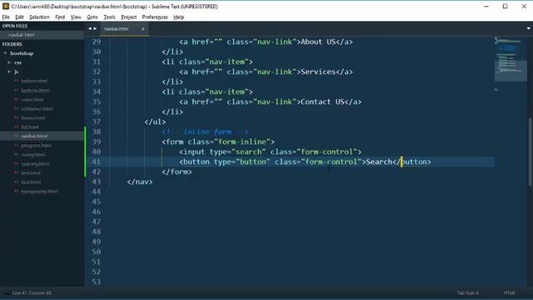This screenshot has height=300, width=533.
Task: Open the Selection menu
Action: (39, 17)
